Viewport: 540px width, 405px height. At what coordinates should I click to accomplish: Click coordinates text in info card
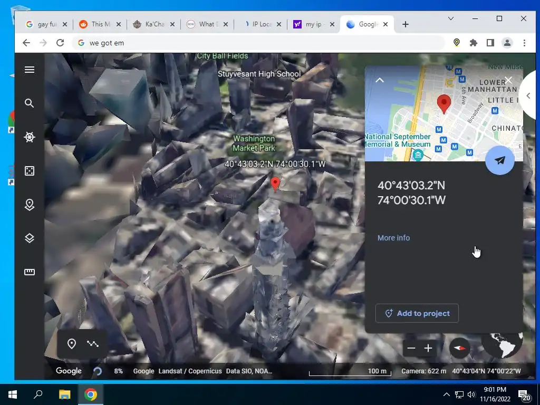(x=411, y=193)
